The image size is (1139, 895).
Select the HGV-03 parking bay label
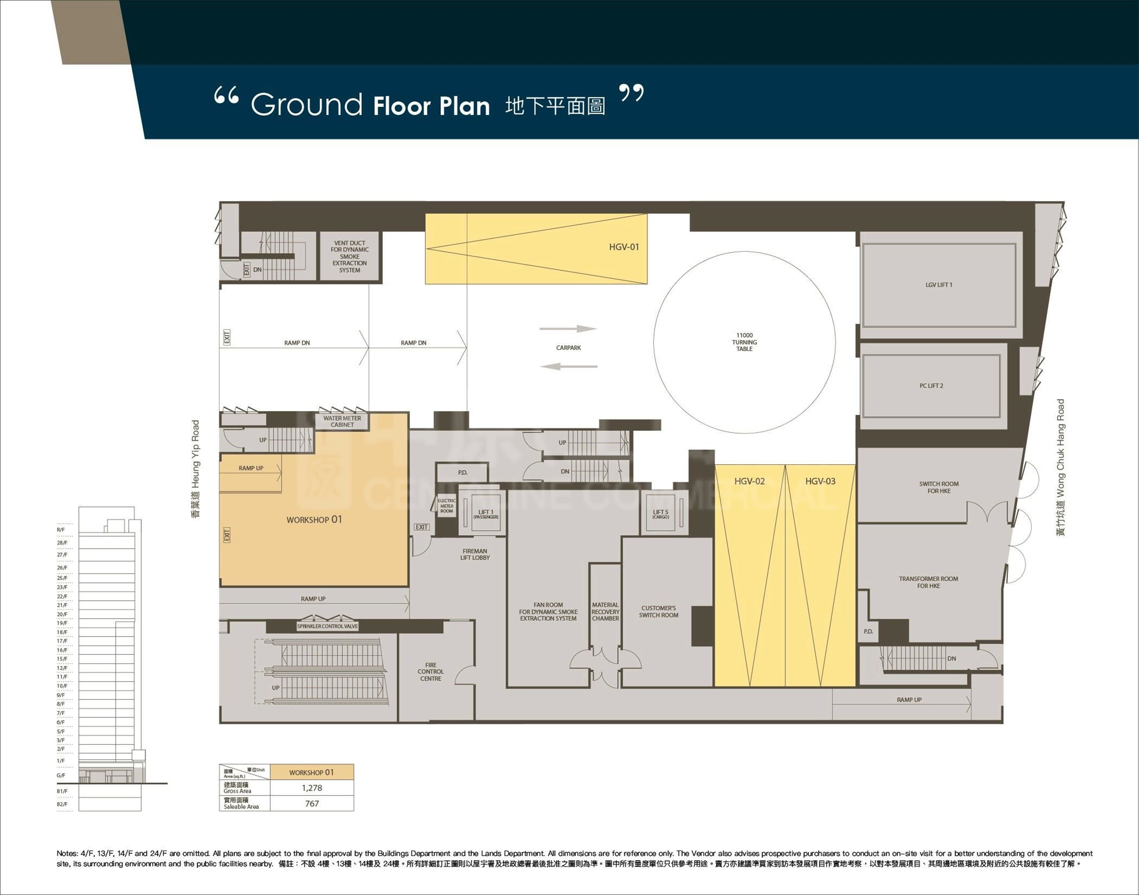(820, 481)
